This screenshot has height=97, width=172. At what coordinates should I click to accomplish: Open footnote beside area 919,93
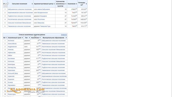click(x=86, y=9)
